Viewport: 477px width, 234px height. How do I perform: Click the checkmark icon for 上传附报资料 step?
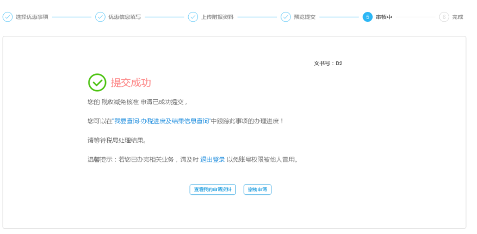[193, 17]
